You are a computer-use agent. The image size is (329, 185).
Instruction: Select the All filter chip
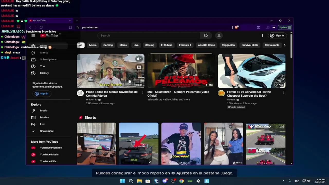point(81,45)
